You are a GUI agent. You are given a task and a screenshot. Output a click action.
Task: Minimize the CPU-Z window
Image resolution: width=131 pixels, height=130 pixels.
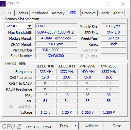coord(93,4)
